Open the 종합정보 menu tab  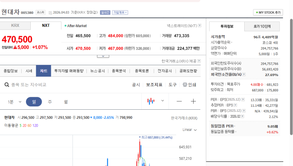11,71
